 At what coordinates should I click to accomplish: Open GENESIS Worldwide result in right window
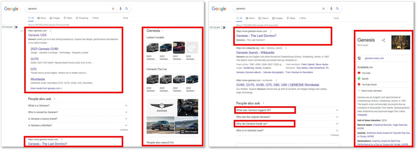tap(278, 85)
